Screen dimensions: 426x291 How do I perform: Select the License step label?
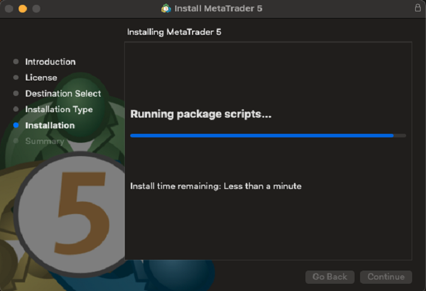click(41, 77)
